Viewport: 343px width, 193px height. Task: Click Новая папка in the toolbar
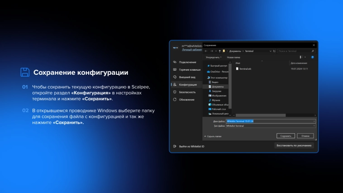coord(233,58)
